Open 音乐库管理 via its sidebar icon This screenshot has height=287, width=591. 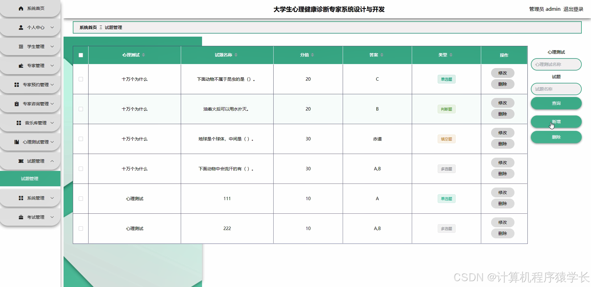pyautogui.click(x=18, y=123)
